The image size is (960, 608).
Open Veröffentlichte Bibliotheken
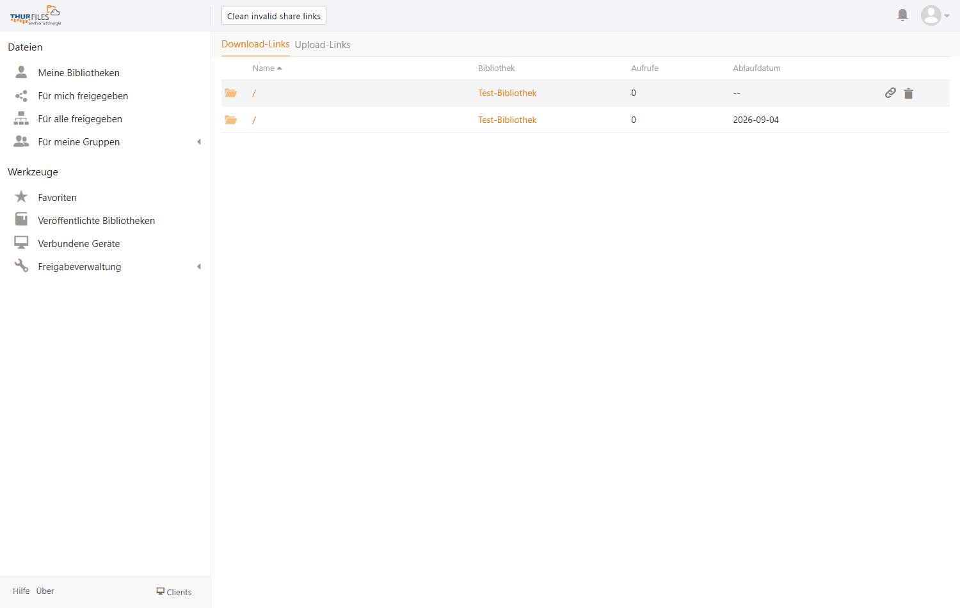(97, 221)
